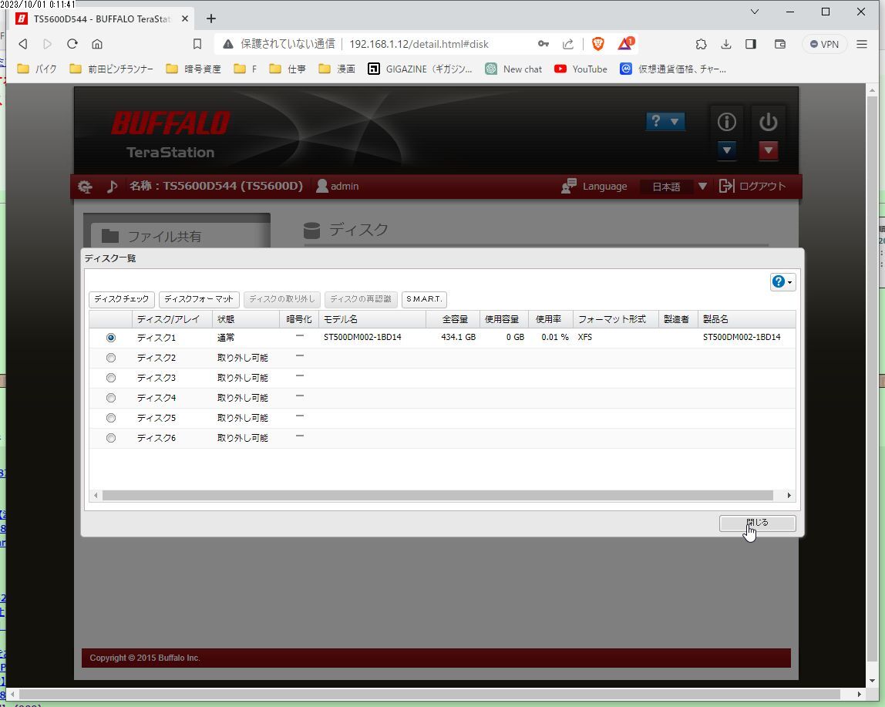Screen dimensions: 885x707
Task: Click the disk list horizontal scrollbar
Action: coord(437,495)
